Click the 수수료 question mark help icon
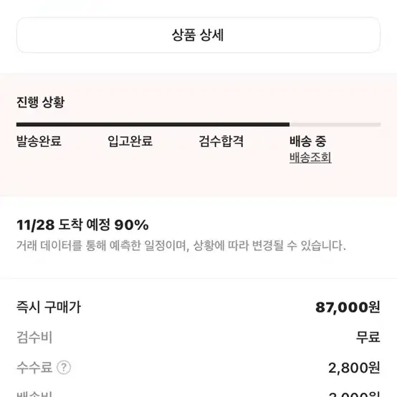This screenshot has width=397, height=397. (64, 368)
